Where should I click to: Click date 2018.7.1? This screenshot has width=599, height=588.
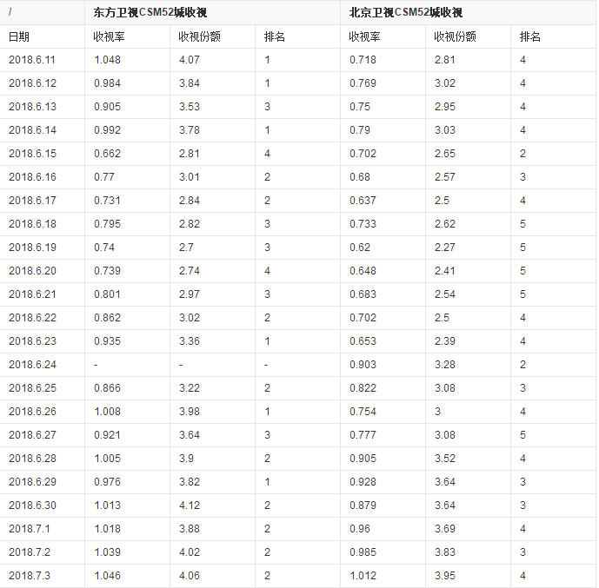pyautogui.click(x=30, y=529)
